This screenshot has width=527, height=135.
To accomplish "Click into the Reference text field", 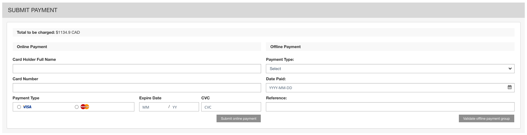I will [390, 107].
